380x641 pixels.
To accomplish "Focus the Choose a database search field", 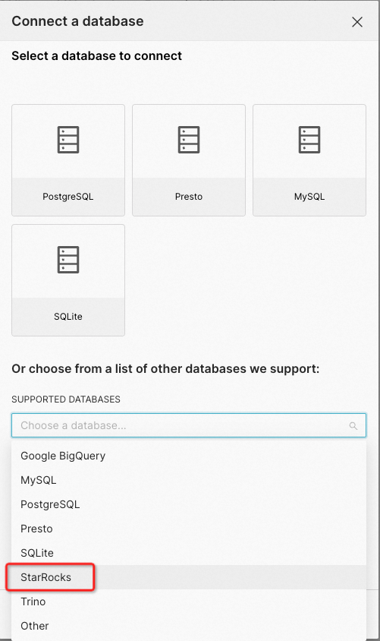I will click(x=189, y=425).
